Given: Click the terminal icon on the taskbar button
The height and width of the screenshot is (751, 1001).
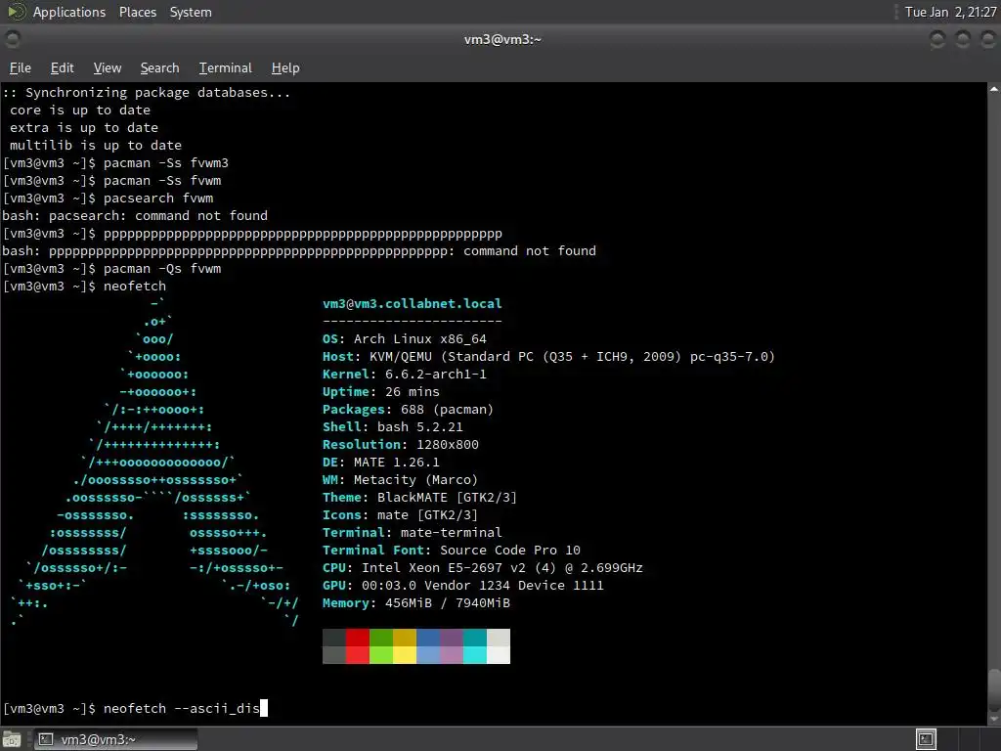Looking at the screenshot, I should [45, 739].
